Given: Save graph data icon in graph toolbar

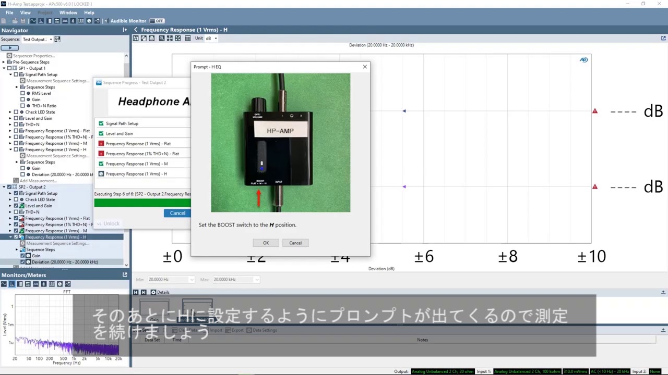Looking at the screenshot, I should coord(136,38).
